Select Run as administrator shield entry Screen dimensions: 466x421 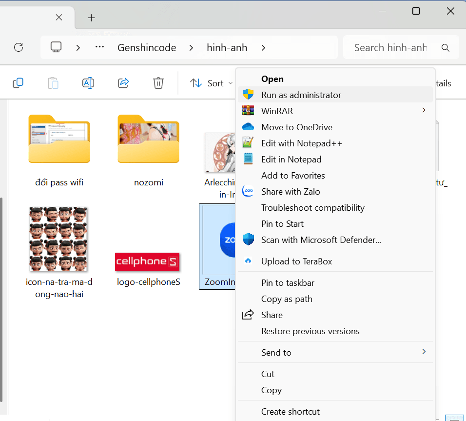click(x=301, y=95)
